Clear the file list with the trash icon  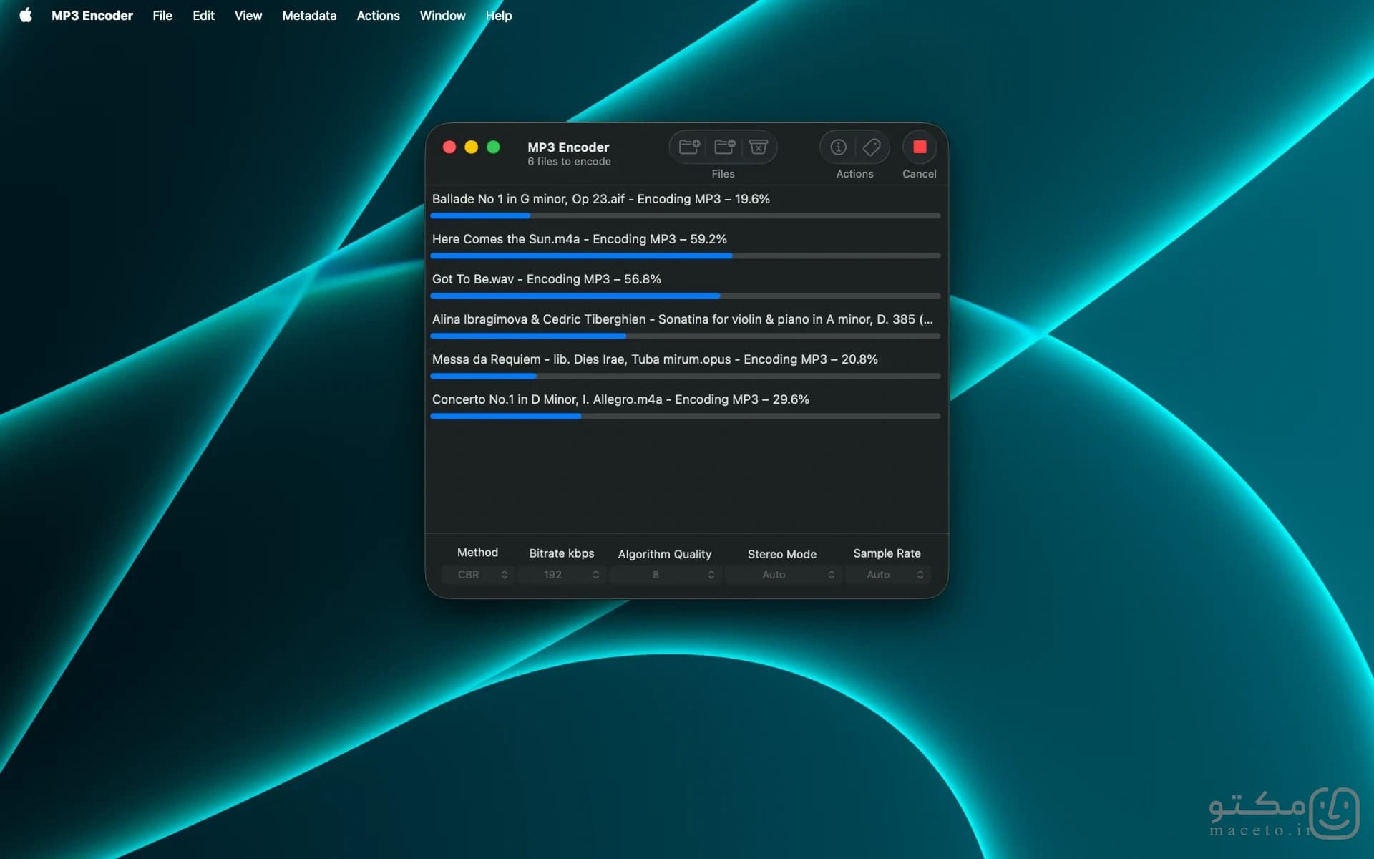tap(758, 147)
